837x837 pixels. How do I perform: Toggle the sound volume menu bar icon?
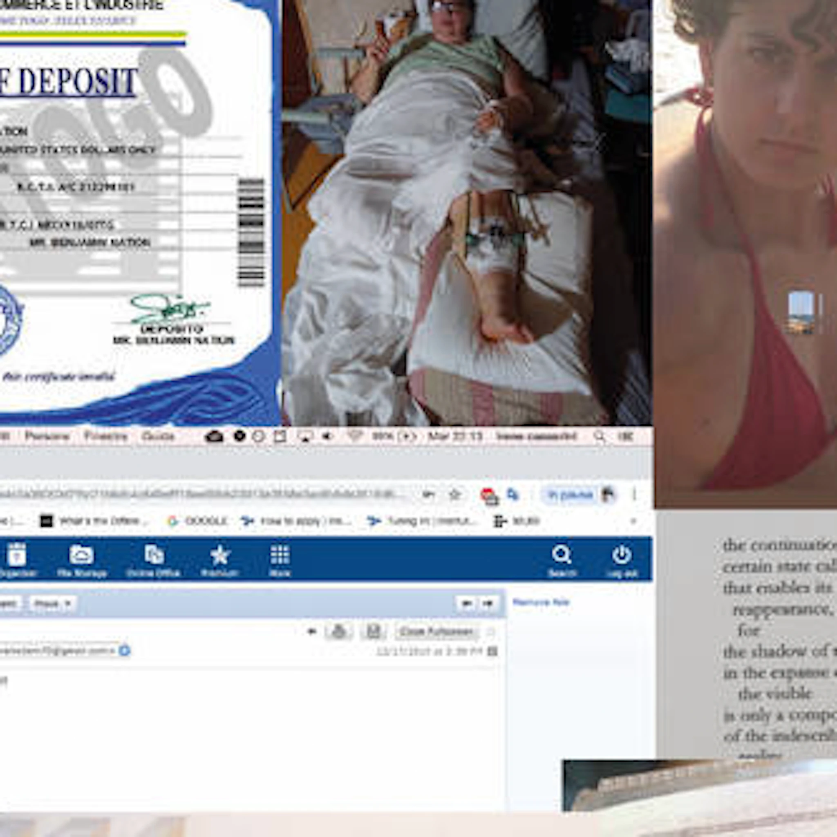(327, 436)
